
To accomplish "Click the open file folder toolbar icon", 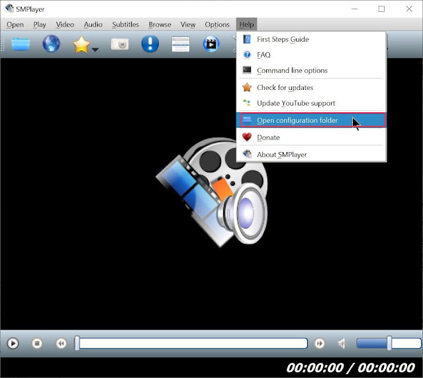I will (21, 44).
